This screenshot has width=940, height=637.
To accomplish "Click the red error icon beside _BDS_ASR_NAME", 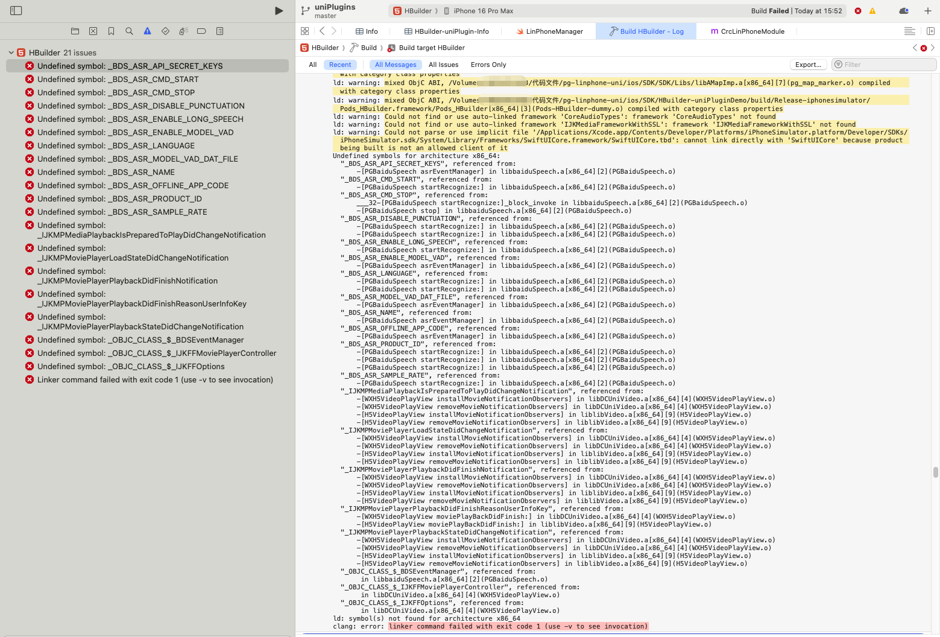I will [x=30, y=172].
